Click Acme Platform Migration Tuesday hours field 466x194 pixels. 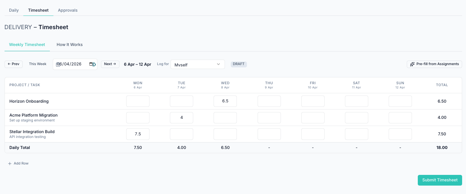[x=182, y=118]
